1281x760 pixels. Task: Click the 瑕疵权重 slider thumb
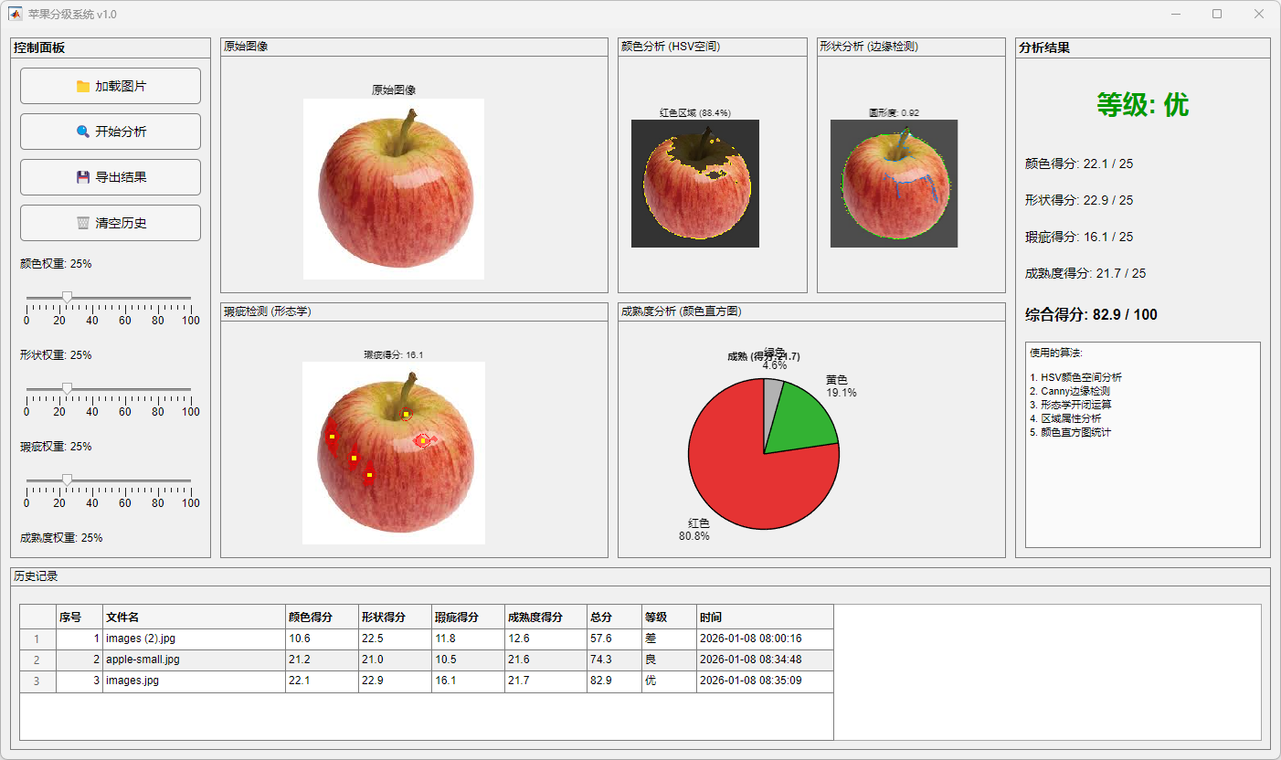click(67, 480)
